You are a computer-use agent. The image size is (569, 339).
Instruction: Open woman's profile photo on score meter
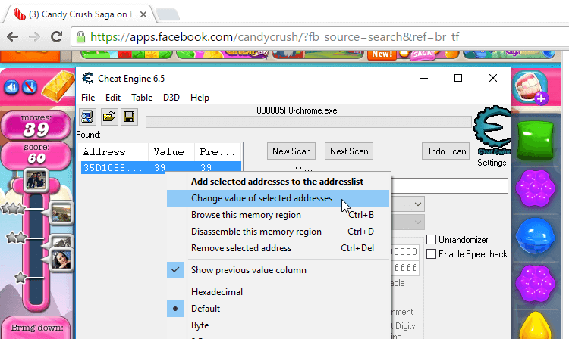(61, 260)
